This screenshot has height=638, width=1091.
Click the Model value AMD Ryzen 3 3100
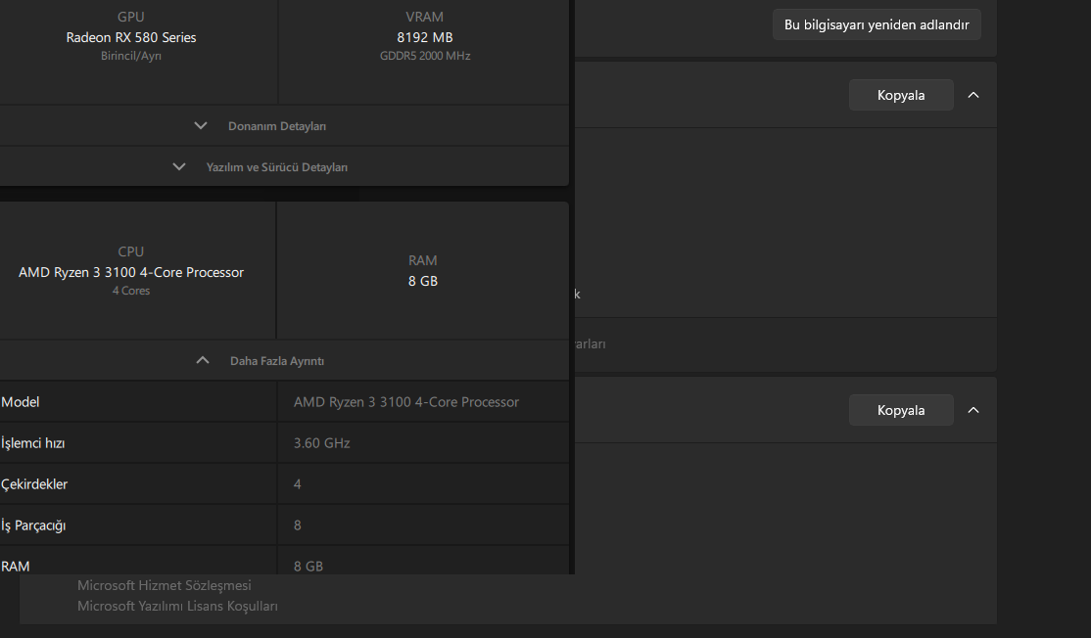(x=406, y=402)
